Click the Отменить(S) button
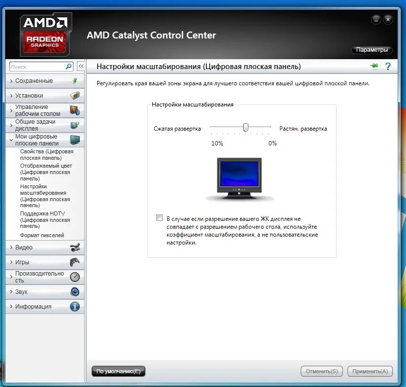 tap(322, 371)
